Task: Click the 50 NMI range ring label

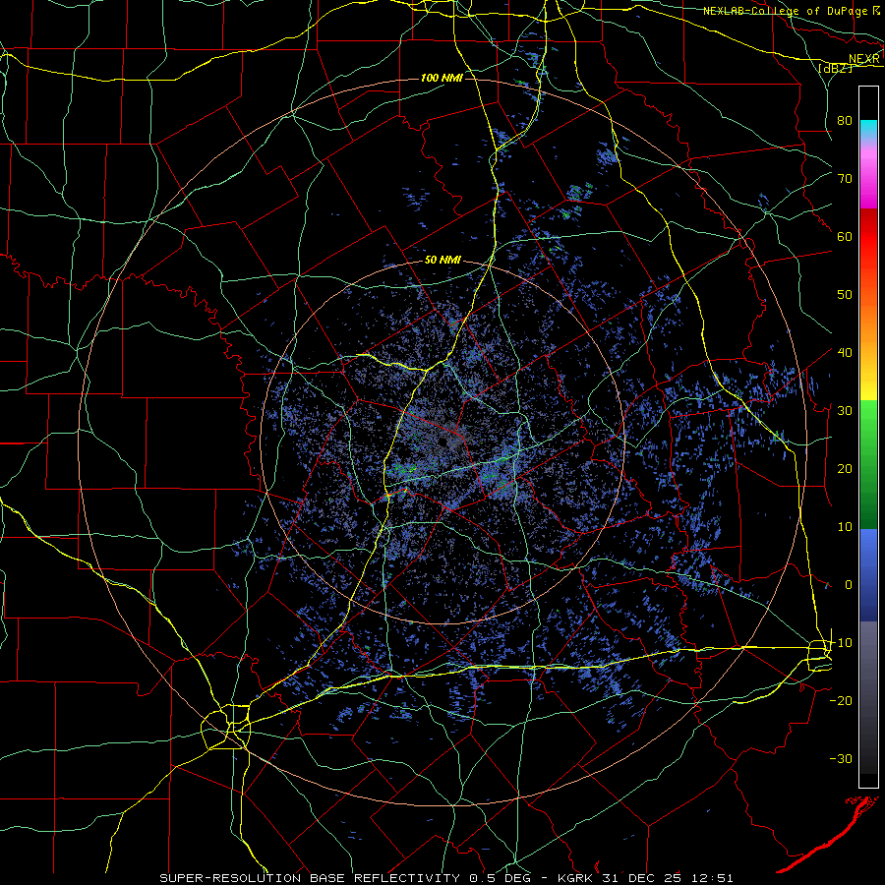Action: coord(442,261)
